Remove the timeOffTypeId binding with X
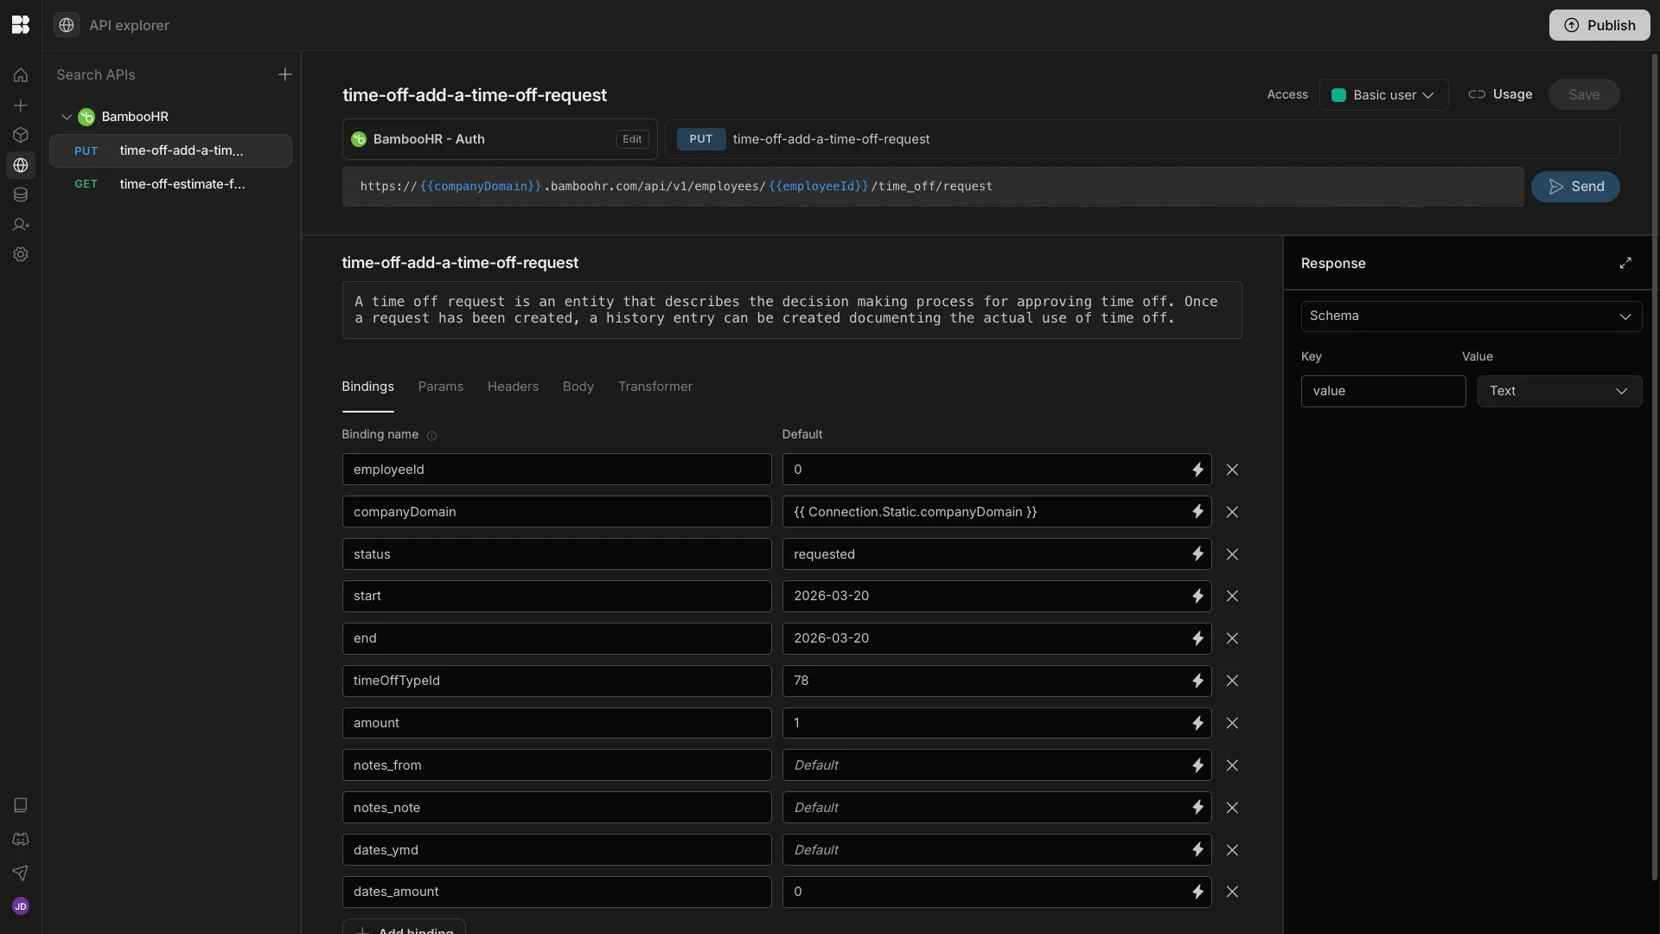Viewport: 1660px width, 934px height. (1232, 681)
